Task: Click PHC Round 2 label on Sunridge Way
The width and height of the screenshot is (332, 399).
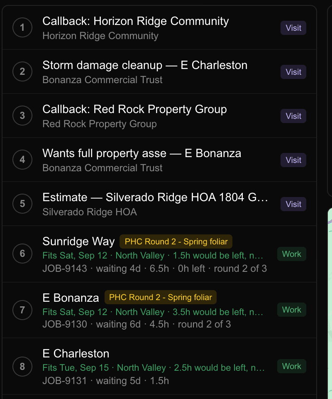Action: [176, 241]
